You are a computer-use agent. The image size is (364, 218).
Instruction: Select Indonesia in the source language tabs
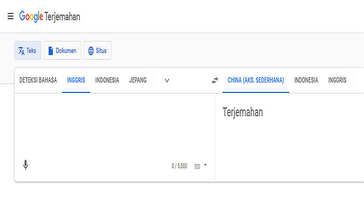point(107,80)
